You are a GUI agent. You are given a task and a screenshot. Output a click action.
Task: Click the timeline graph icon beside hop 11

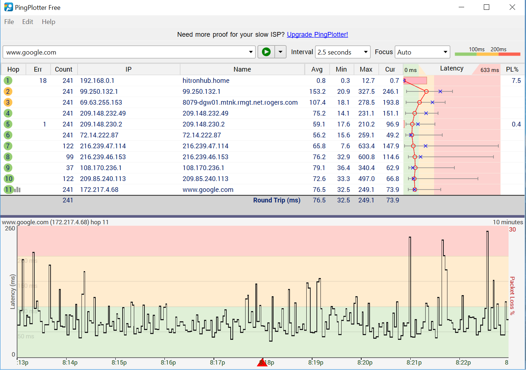pos(17,190)
